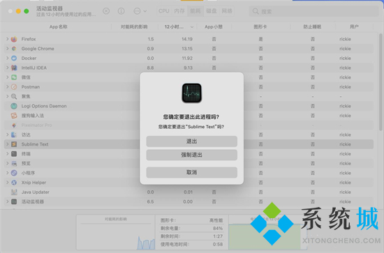
Task: Switch to the CPU tab
Action: pos(164,11)
